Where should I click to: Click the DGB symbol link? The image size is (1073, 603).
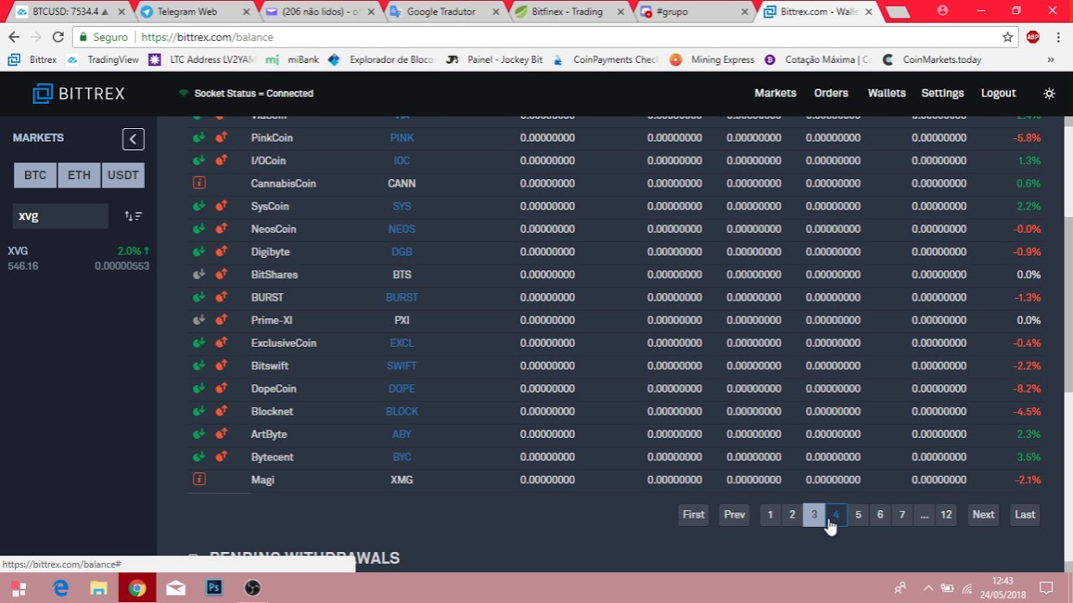(x=402, y=251)
